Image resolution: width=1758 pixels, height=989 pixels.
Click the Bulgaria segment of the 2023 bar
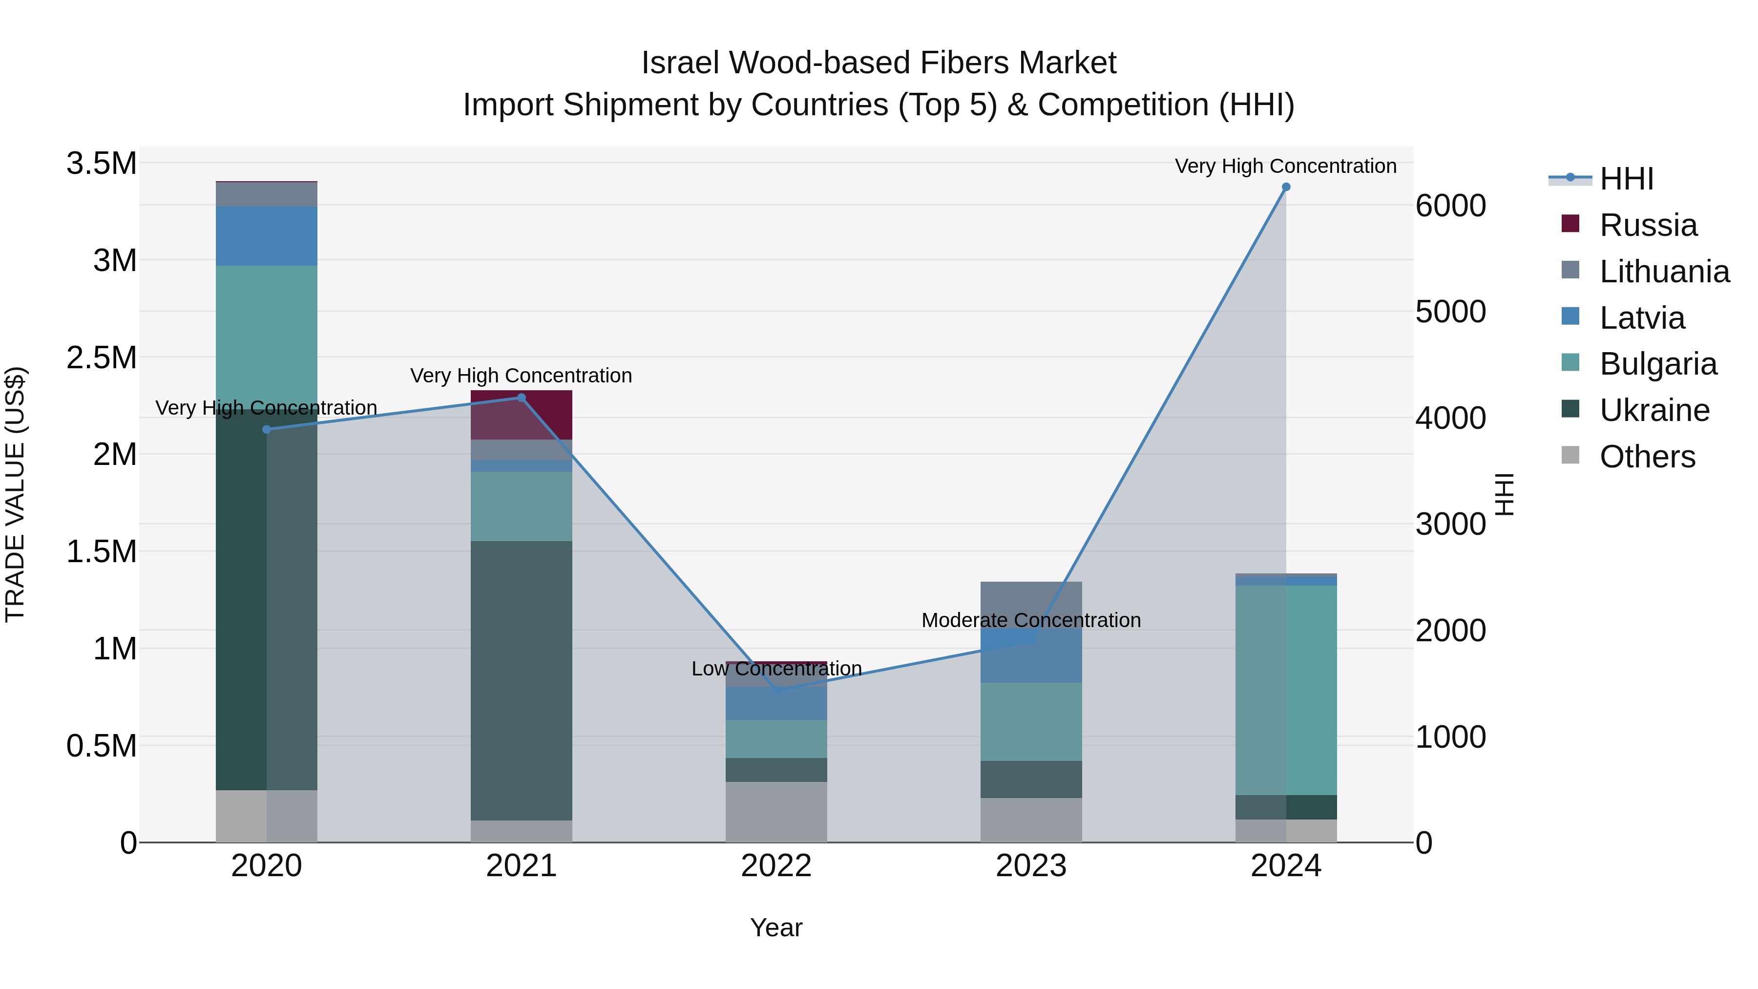click(1031, 722)
